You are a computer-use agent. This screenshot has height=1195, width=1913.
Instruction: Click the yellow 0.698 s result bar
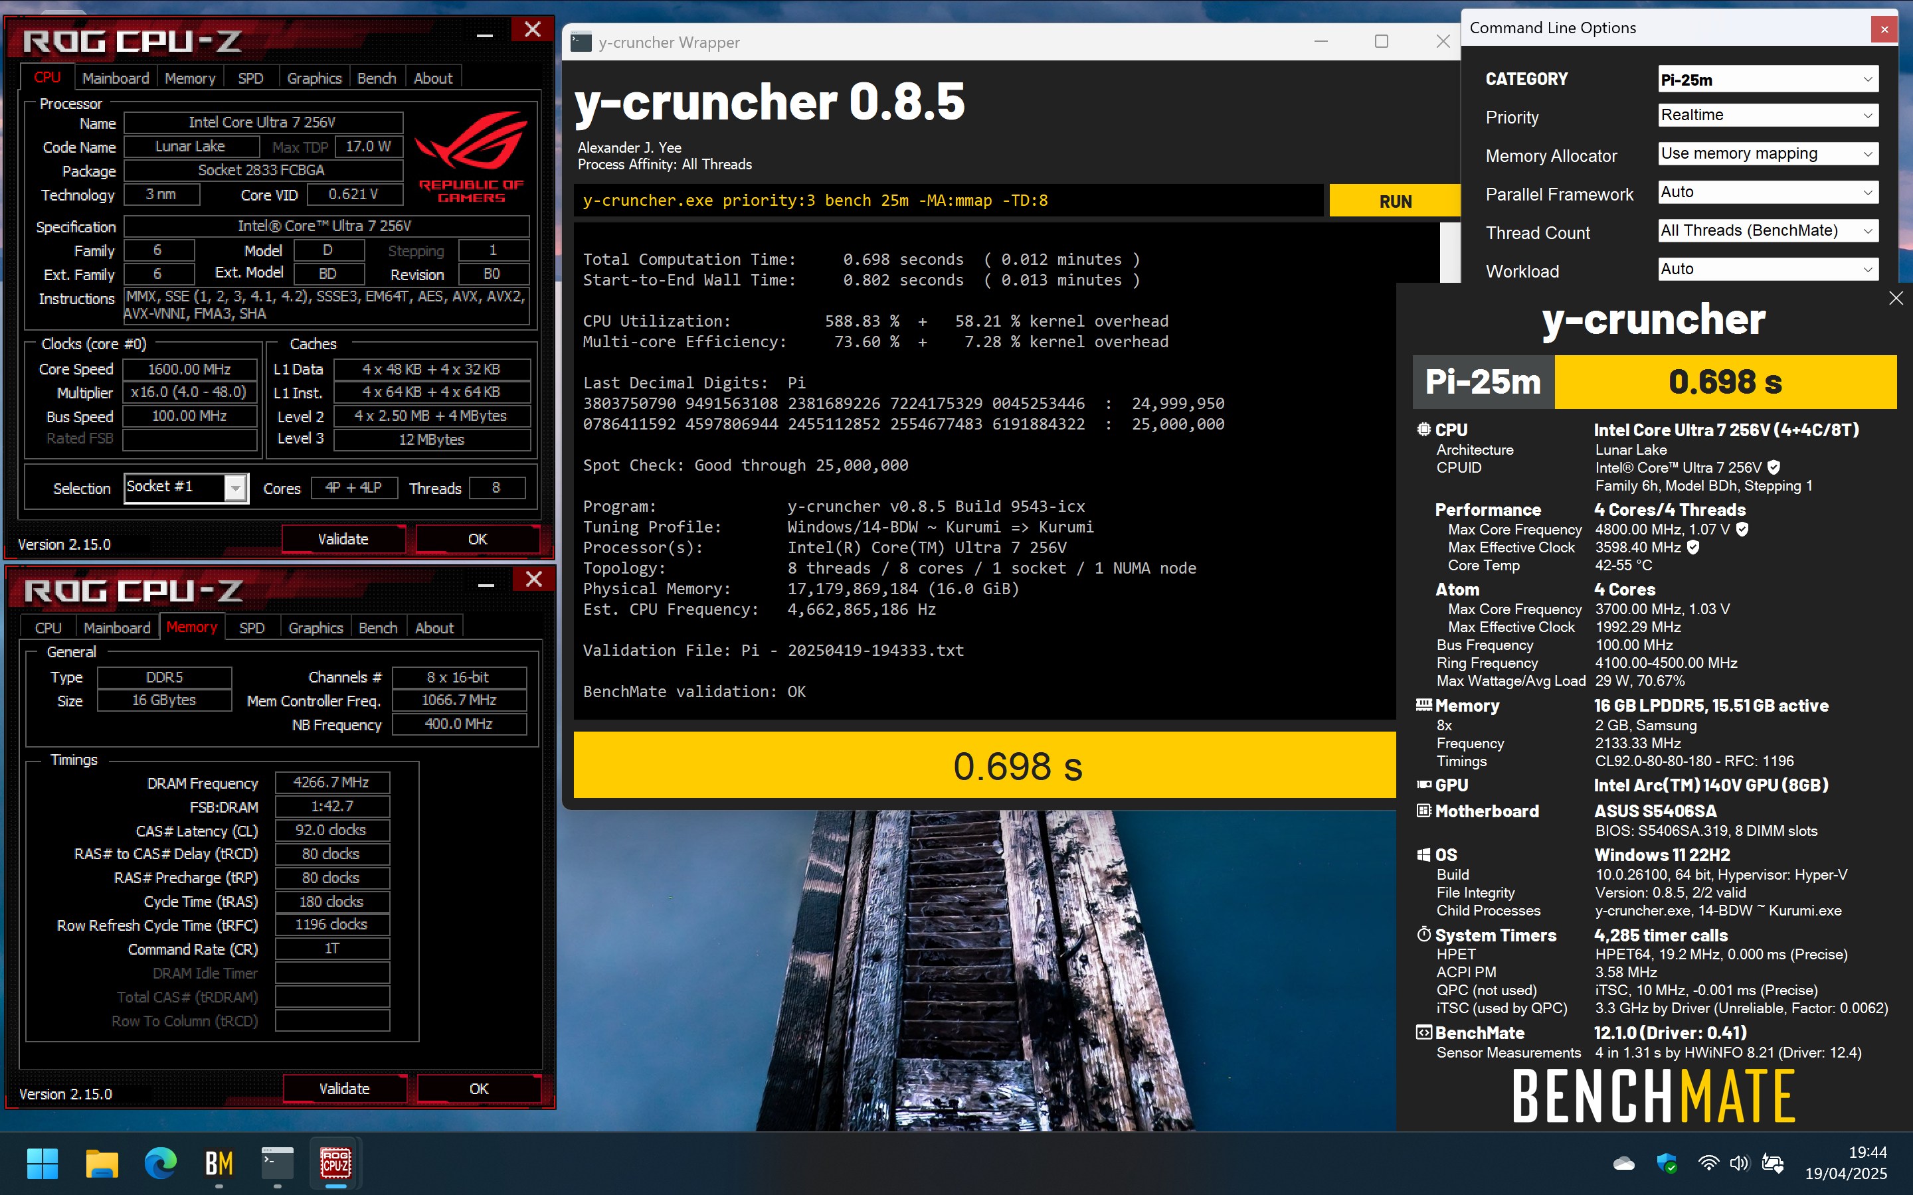(985, 765)
